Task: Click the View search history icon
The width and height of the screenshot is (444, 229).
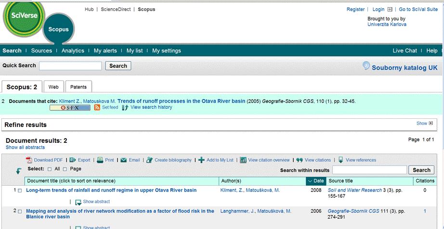Action: 125,107
